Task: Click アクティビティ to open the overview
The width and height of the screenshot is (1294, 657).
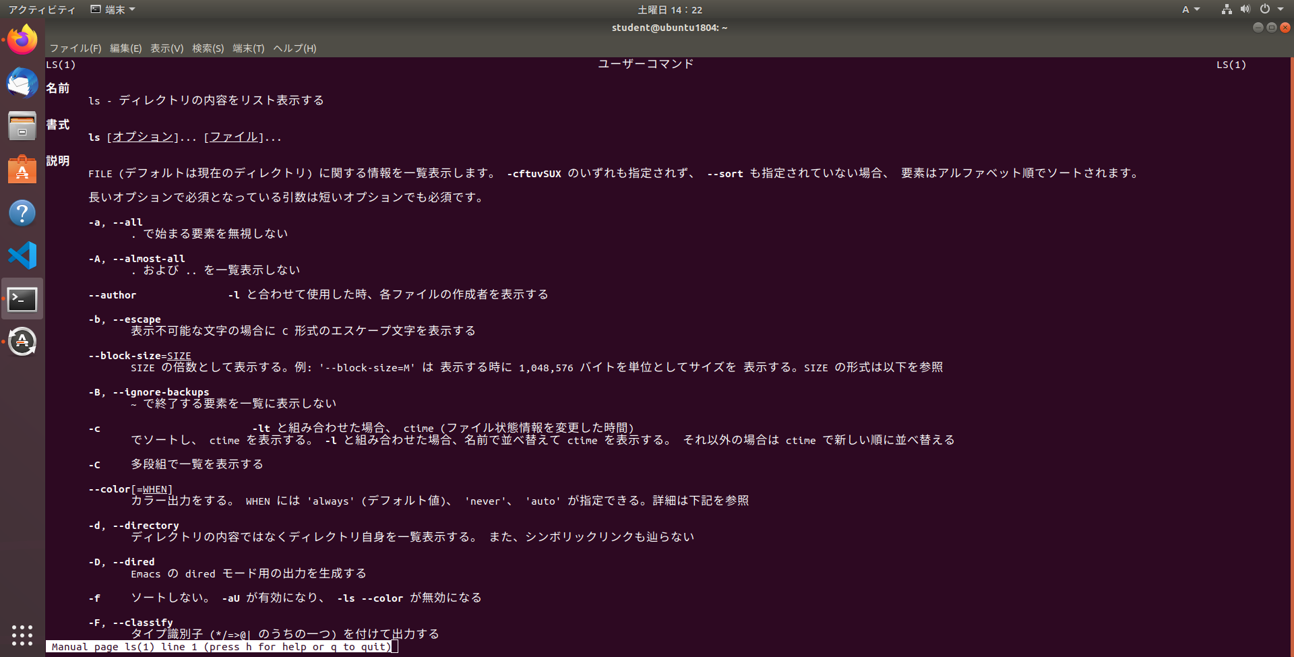Action: (x=42, y=9)
